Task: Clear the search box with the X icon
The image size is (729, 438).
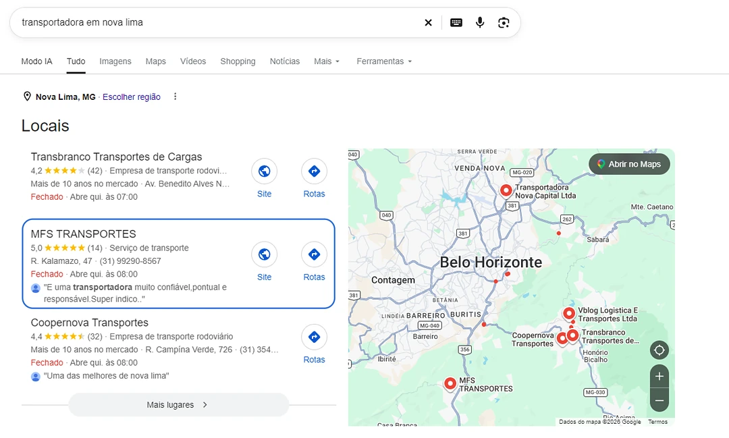Action: tap(428, 22)
